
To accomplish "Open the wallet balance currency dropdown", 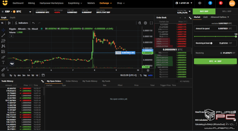I will point(184,3).
